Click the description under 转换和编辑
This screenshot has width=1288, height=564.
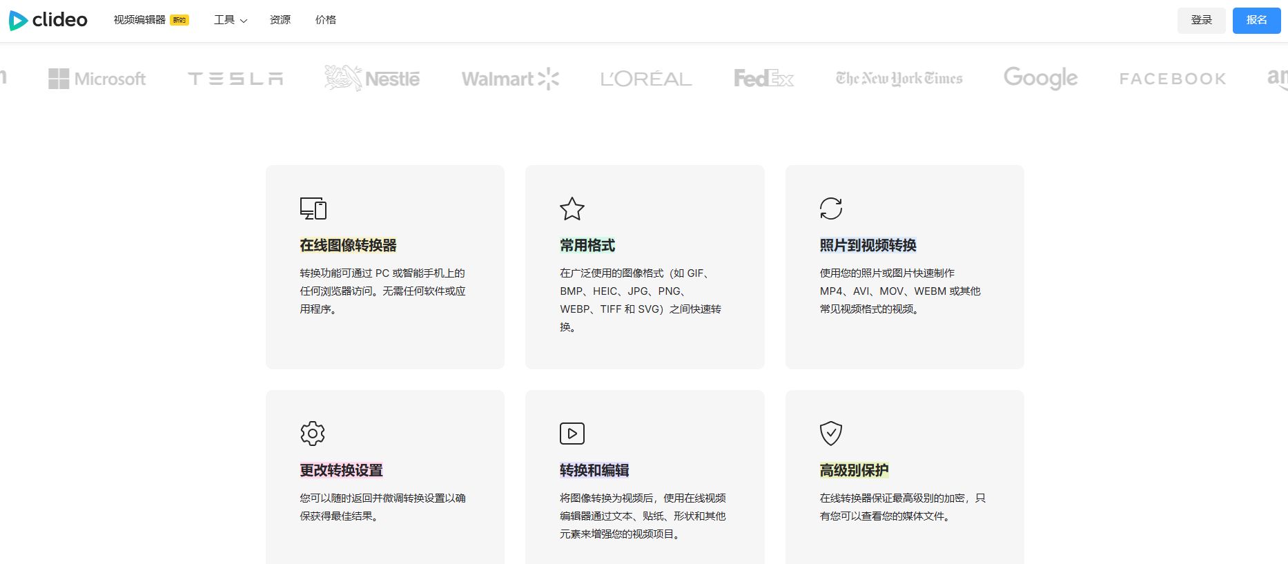pyautogui.click(x=643, y=516)
